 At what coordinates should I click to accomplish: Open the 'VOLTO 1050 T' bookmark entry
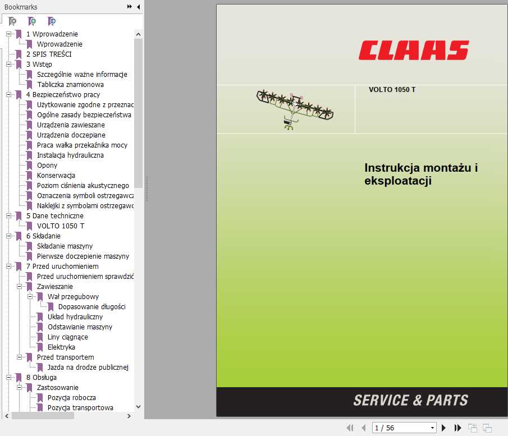61,226
